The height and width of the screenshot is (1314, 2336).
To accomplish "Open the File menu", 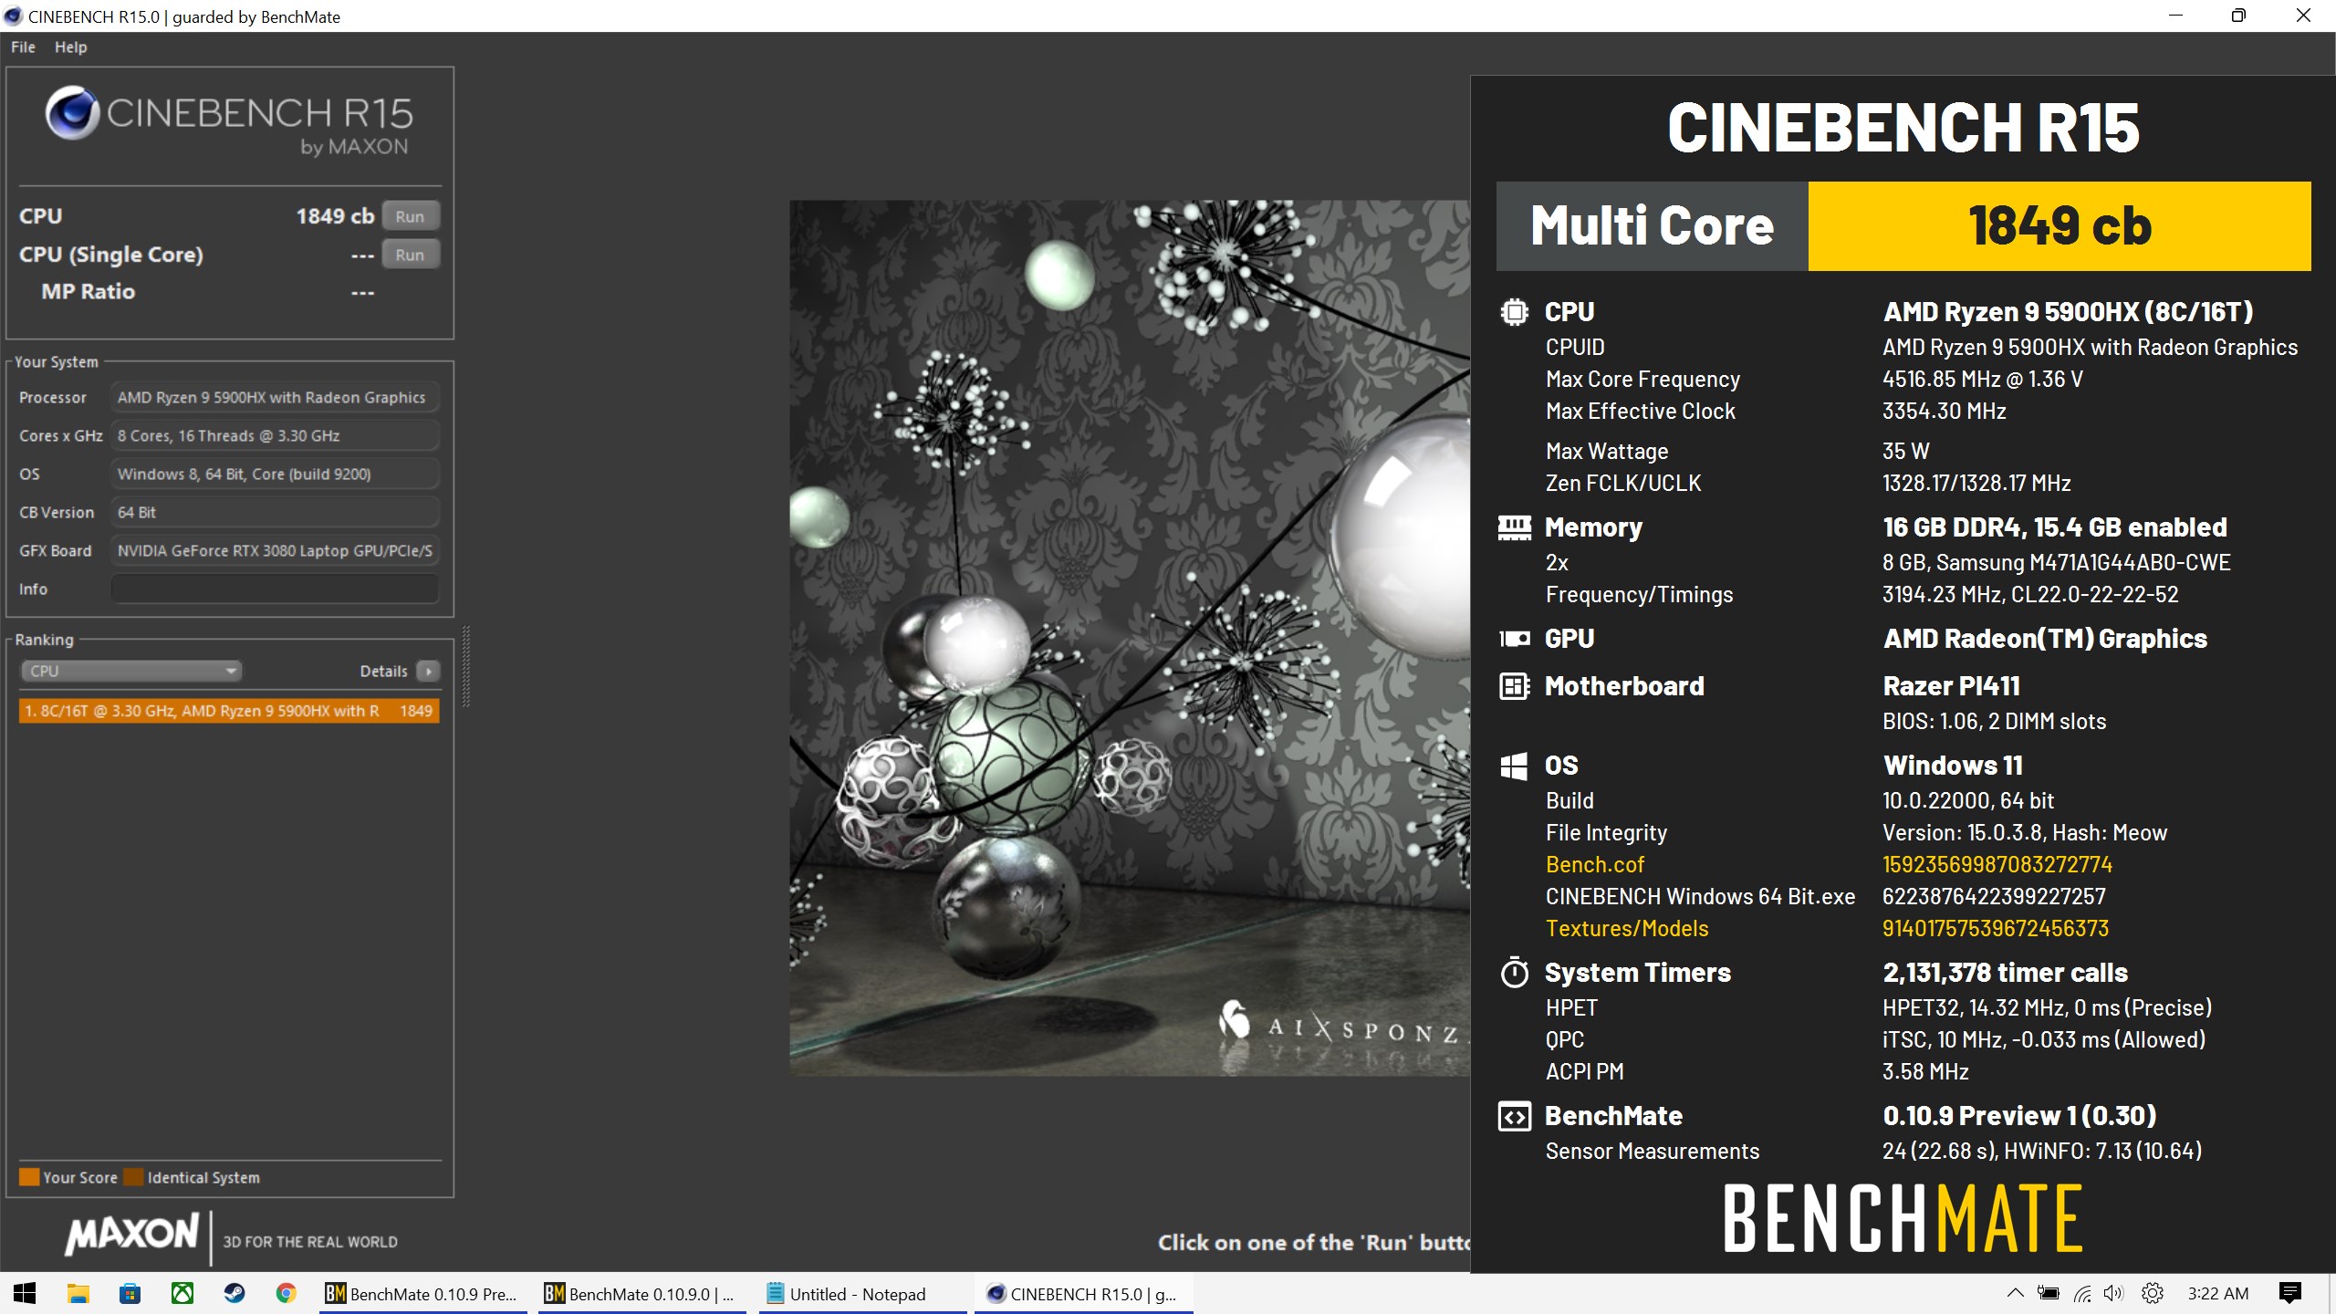I will pyautogui.click(x=23, y=47).
